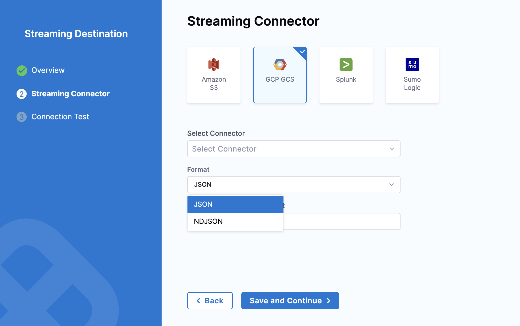Click the step 2 circle icon
This screenshot has width=520, height=326.
tap(22, 94)
